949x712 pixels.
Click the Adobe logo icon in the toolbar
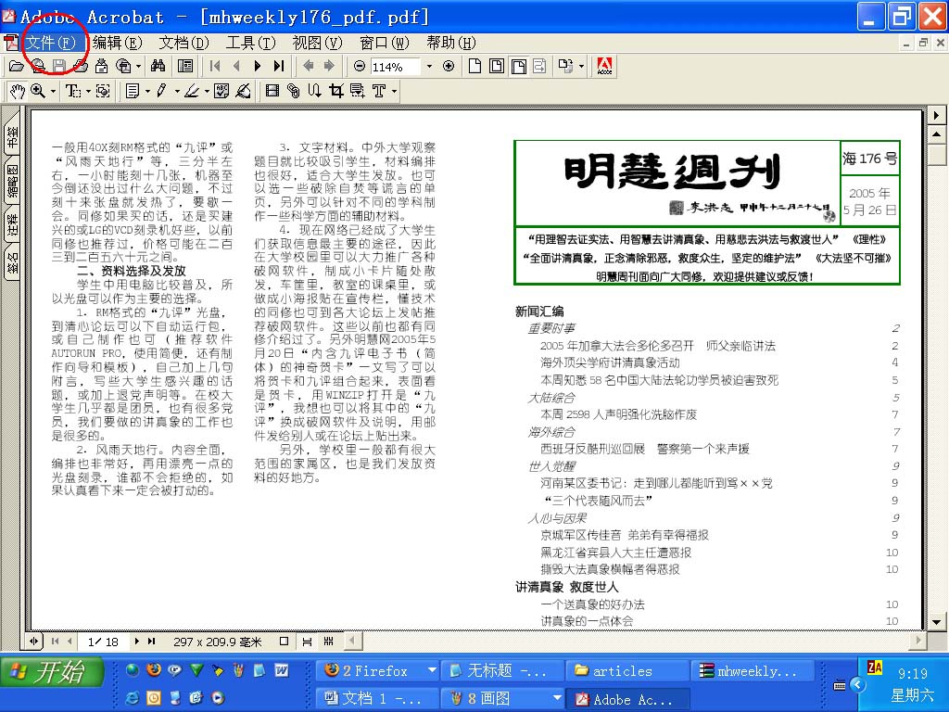pyautogui.click(x=605, y=66)
